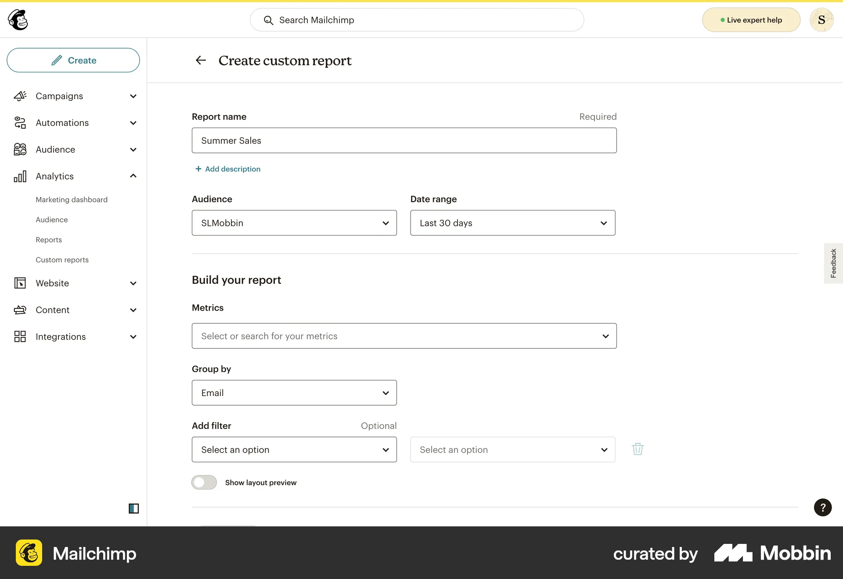Click the Website layout icon
843x579 pixels.
(x=20, y=283)
